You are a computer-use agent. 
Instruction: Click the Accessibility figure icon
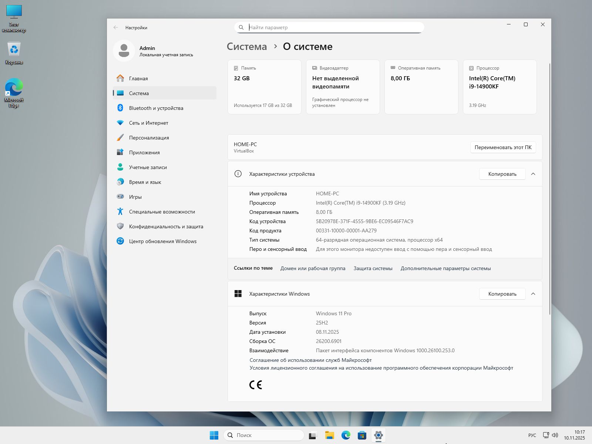click(120, 212)
